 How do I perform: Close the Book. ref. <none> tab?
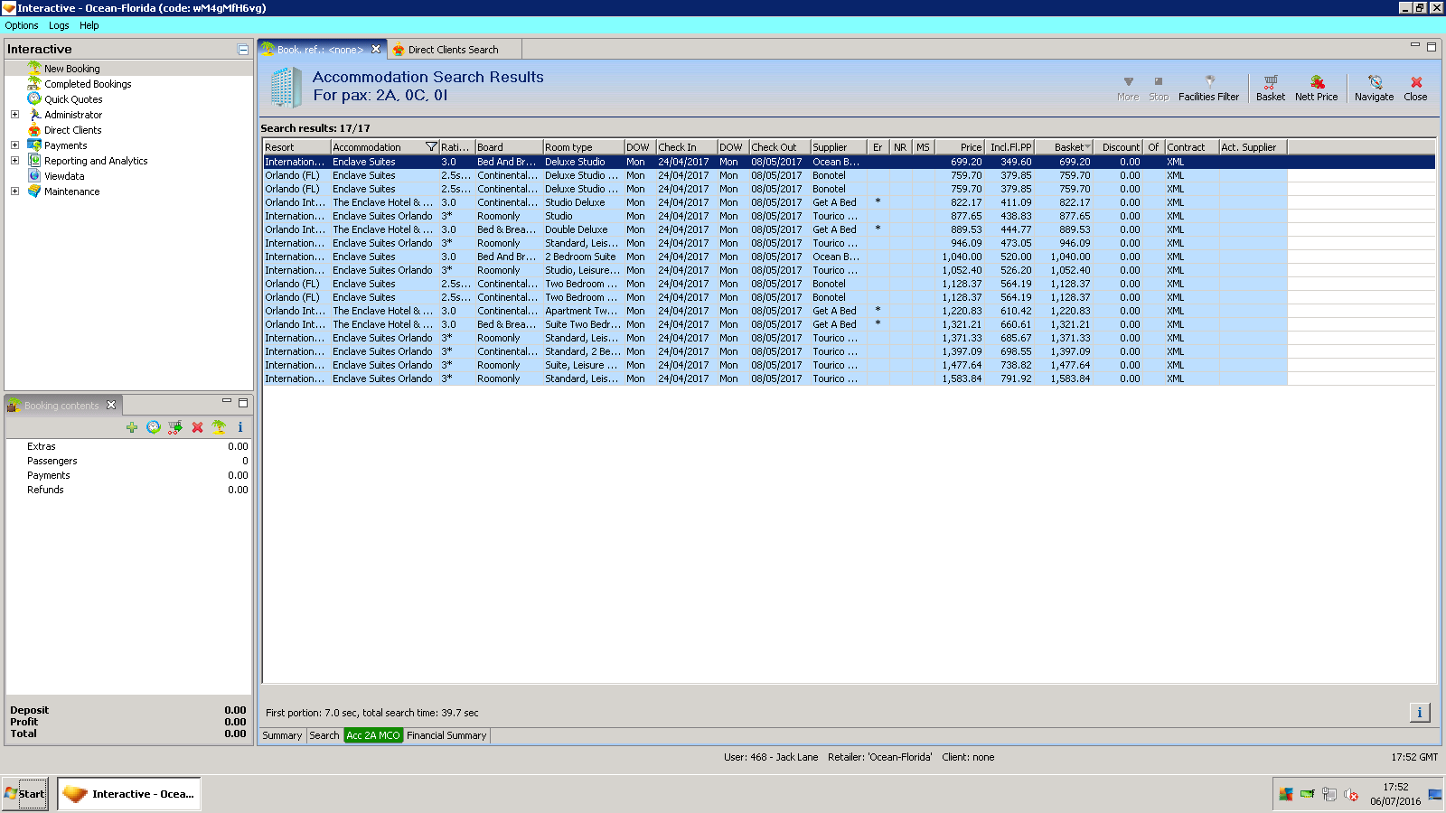click(376, 49)
